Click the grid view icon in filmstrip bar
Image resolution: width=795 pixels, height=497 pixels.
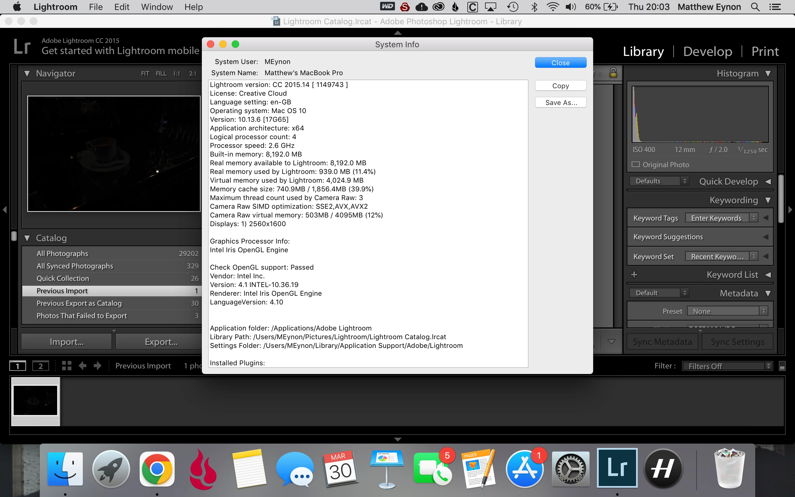[x=67, y=366]
